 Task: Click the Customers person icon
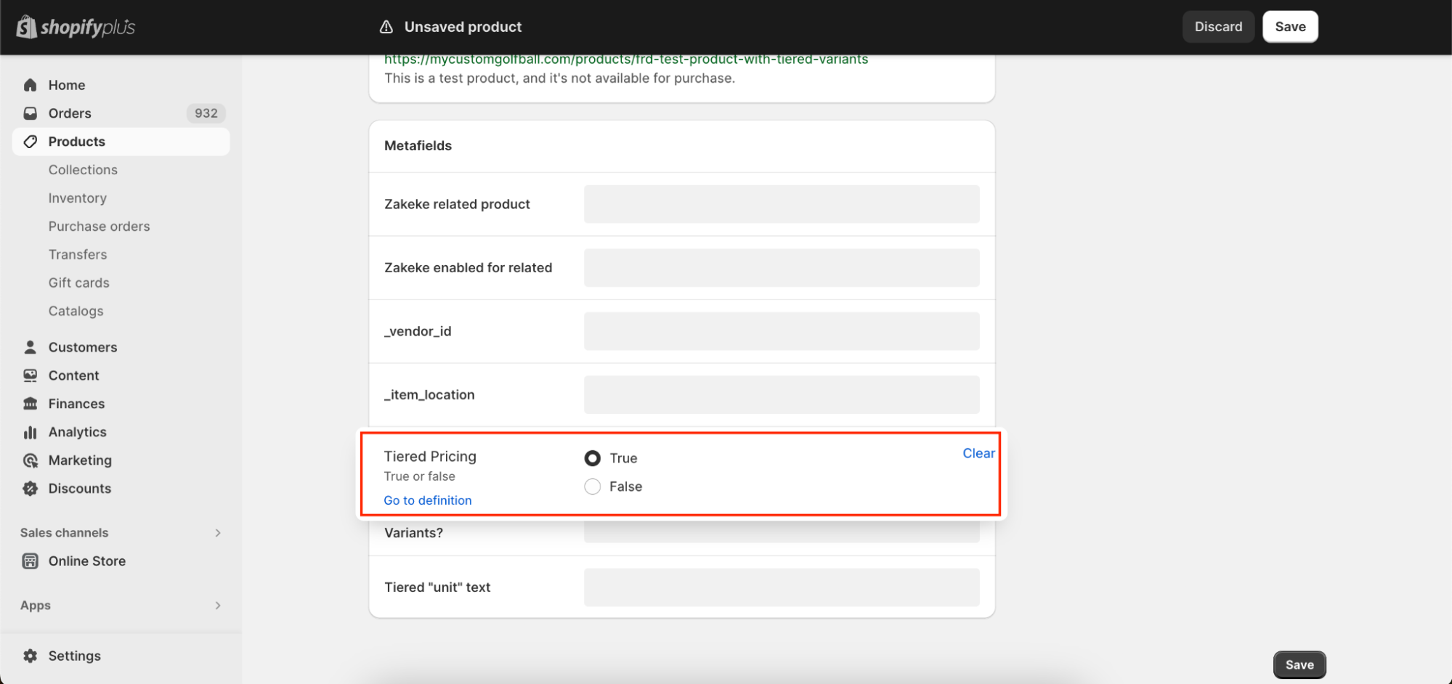coord(31,347)
